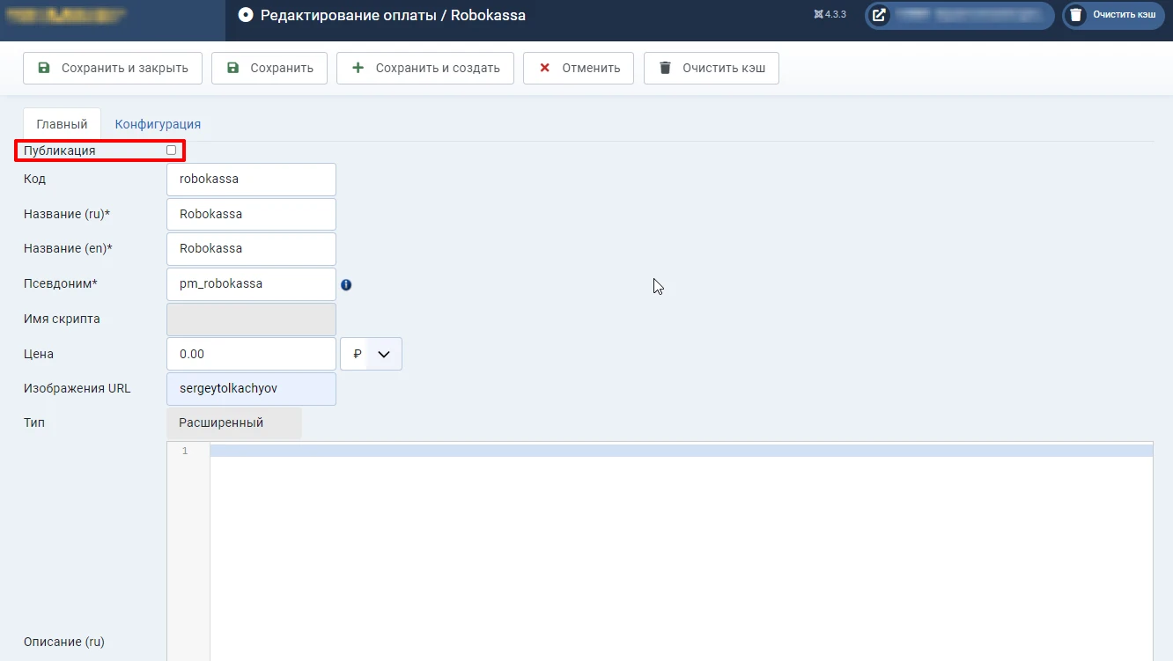Click the 'Сохранить и закрыть' button

point(113,68)
